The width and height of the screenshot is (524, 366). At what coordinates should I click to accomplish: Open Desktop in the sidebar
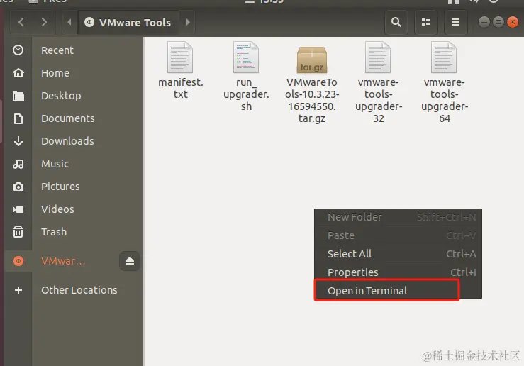[x=61, y=96]
